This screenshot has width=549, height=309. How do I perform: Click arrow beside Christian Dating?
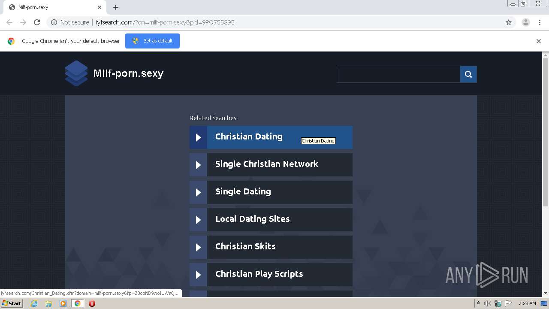point(198,137)
